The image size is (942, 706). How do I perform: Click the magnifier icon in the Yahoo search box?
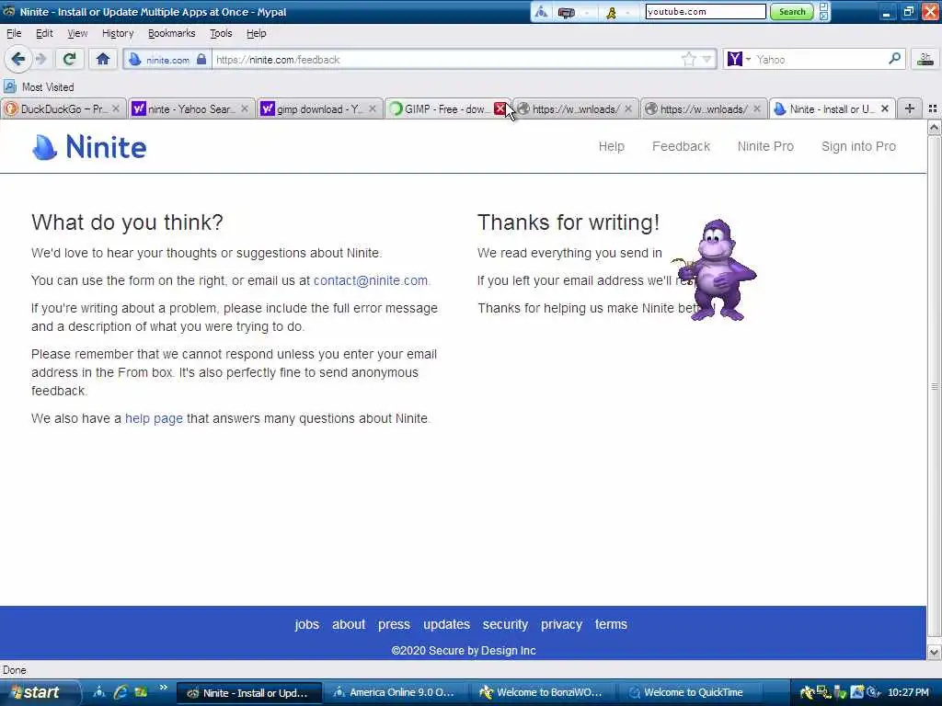tap(894, 59)
